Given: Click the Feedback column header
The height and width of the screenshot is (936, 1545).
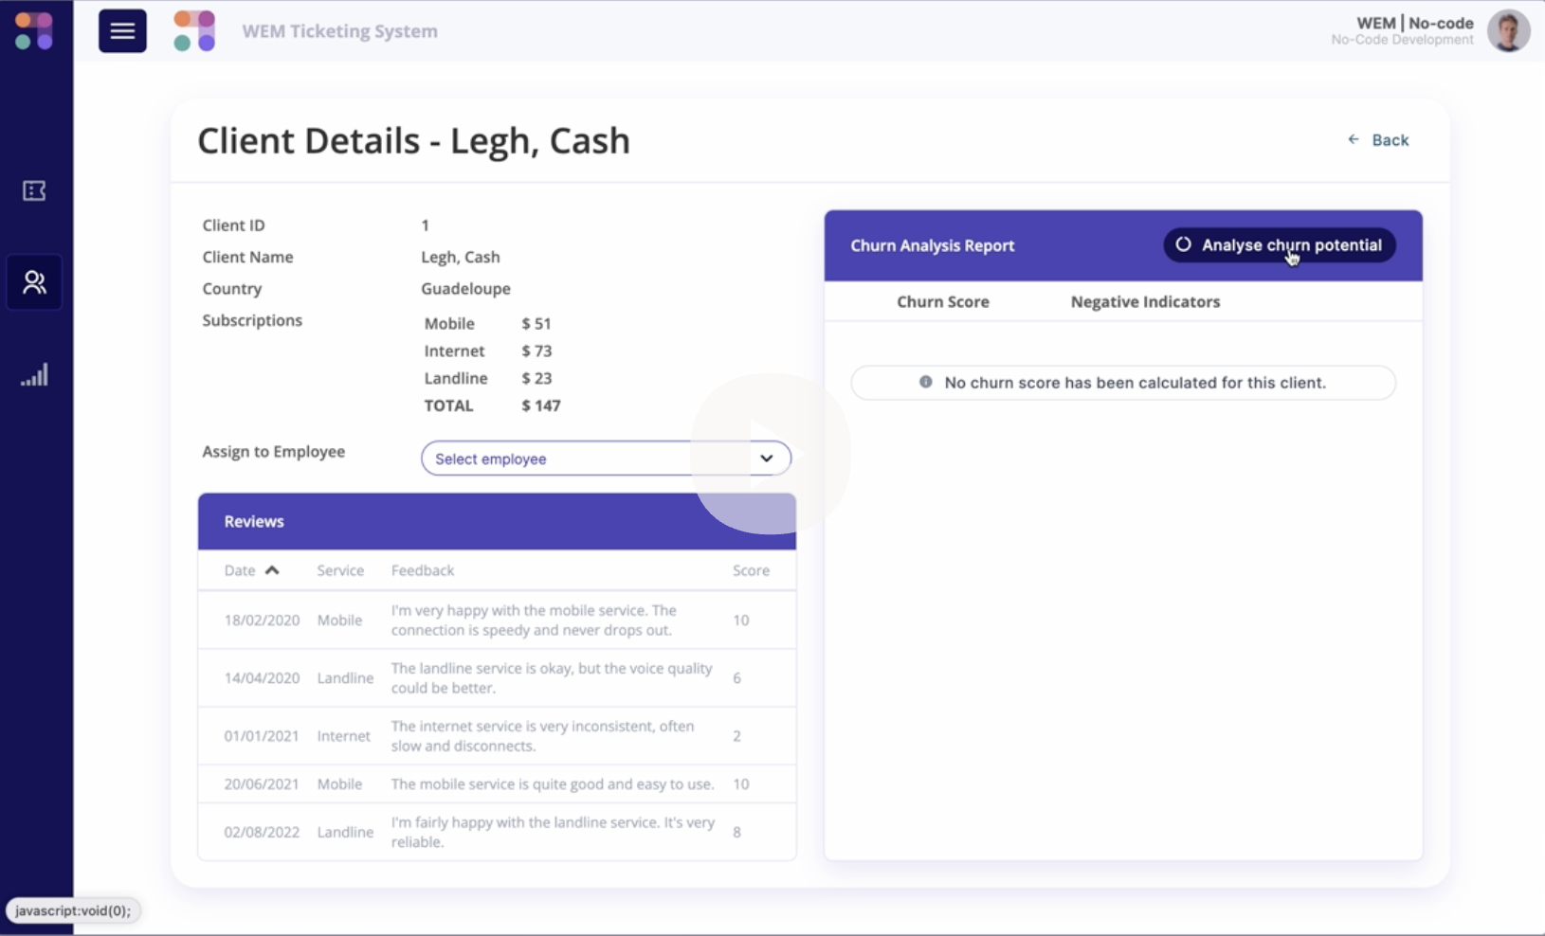Looking at the screenshot, I should 423,570.
